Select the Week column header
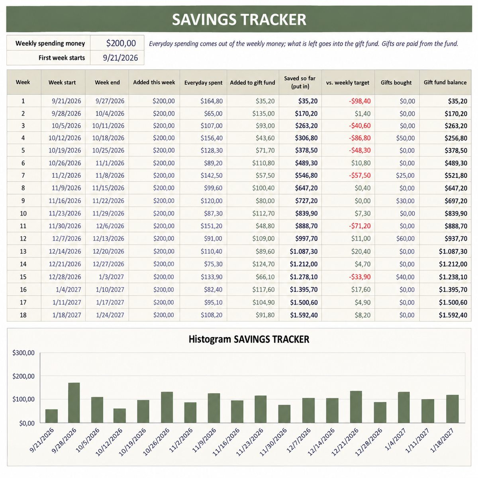478x478 pixels. click(x=24, y=82)
